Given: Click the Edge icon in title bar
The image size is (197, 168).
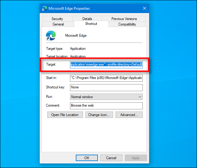Looking at the screenshot, I should pos(44,8).
